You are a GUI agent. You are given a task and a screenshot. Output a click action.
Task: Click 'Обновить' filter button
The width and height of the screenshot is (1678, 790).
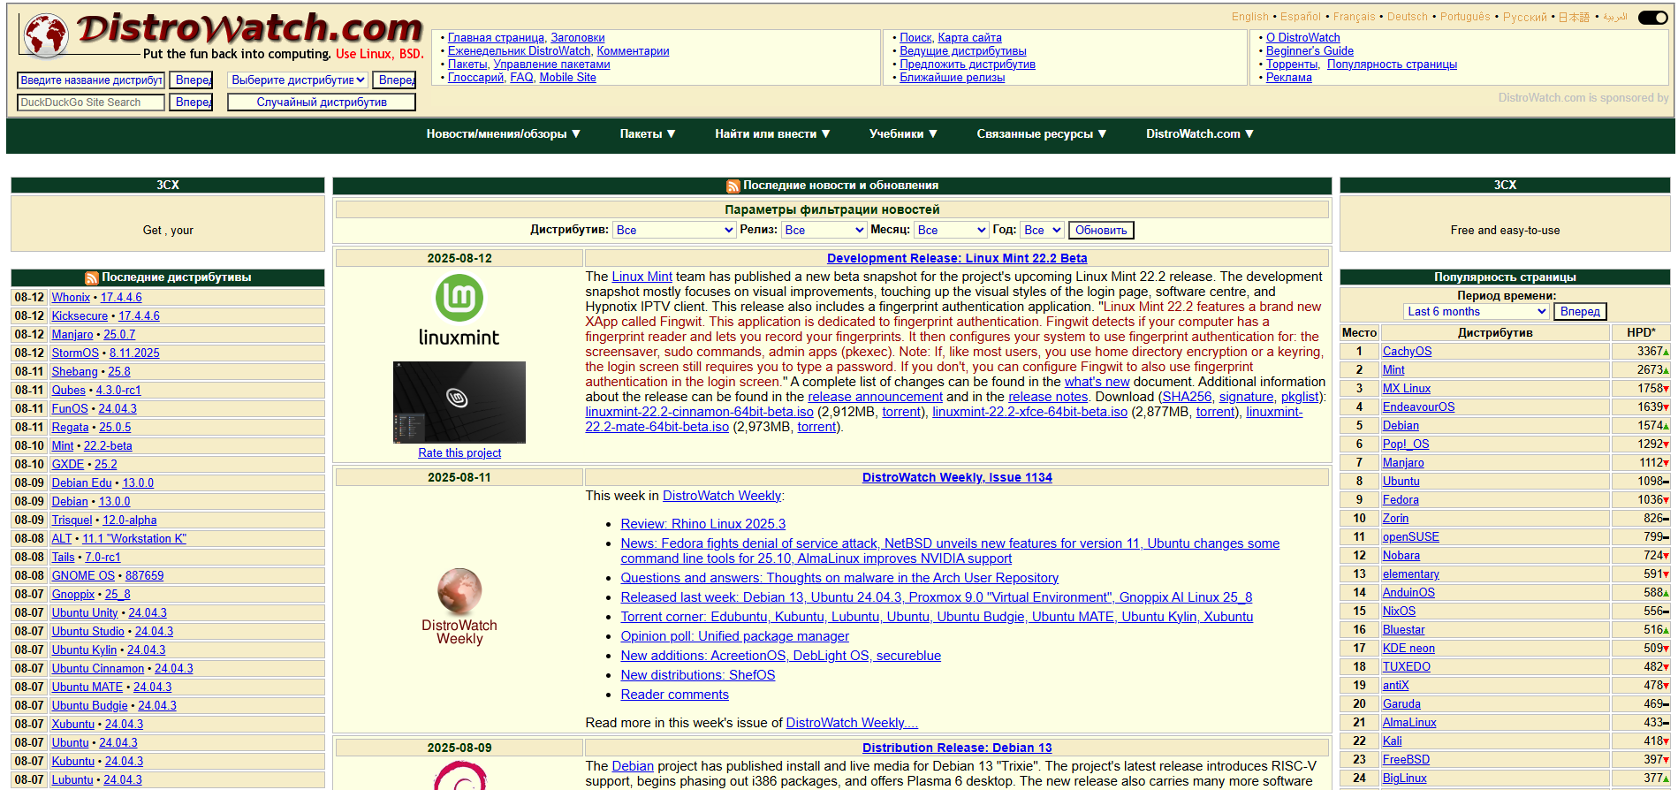[1101, 231]
